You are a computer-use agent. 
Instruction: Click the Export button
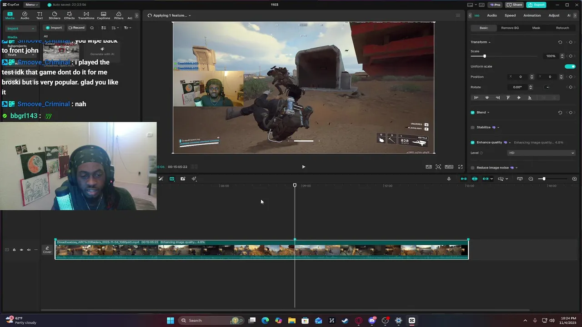(537, 5)
